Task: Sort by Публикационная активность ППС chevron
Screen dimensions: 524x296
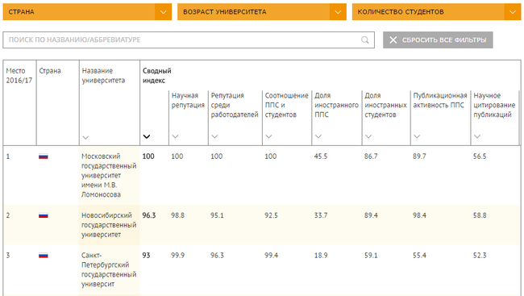Action: point(417,136)
